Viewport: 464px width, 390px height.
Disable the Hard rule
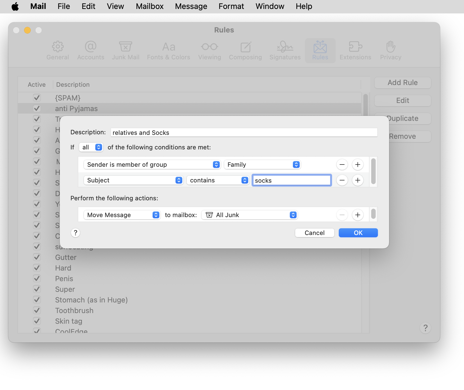click(37, 268)
